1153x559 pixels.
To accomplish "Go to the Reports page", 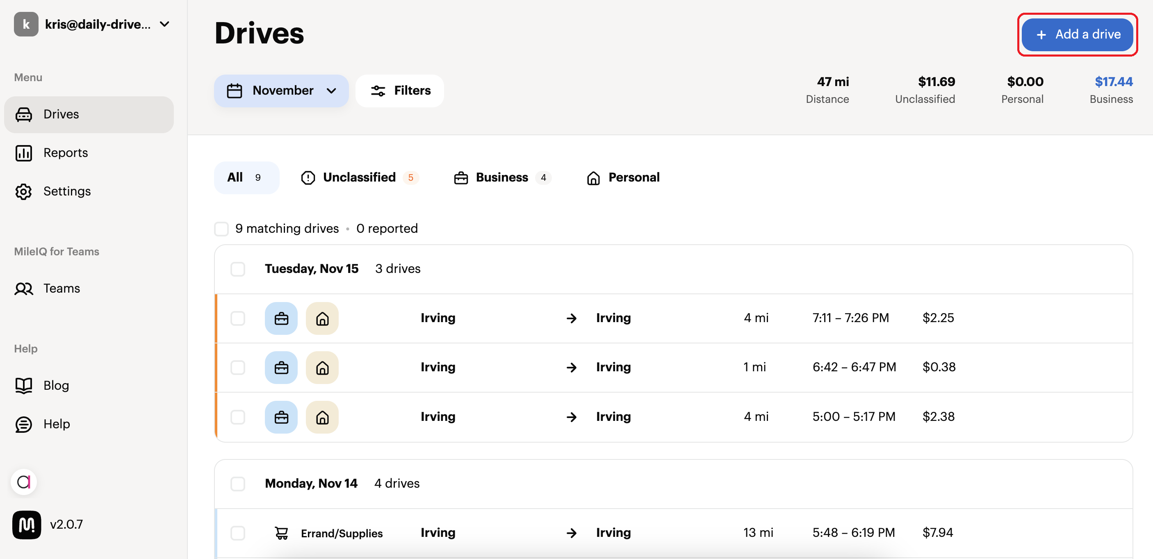I will 65,153.
